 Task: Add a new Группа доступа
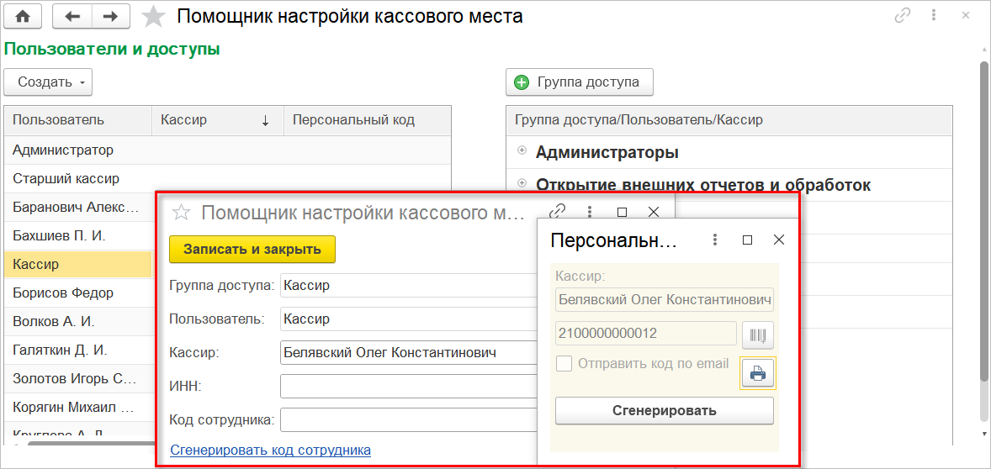point(579,82)
